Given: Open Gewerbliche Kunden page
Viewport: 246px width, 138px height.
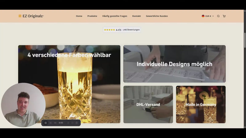Looking at the screenshot, I should coord(157,16).
